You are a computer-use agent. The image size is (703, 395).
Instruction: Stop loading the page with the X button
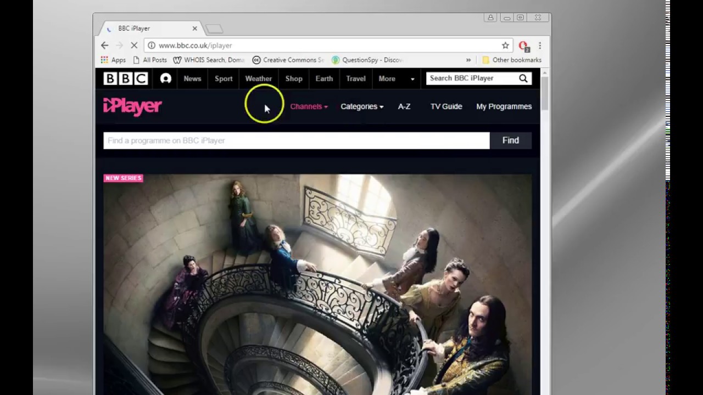click(133, 46)
